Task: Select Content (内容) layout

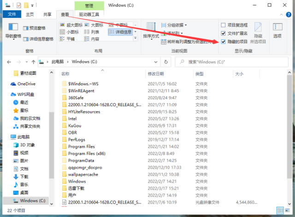Action: 92,39
